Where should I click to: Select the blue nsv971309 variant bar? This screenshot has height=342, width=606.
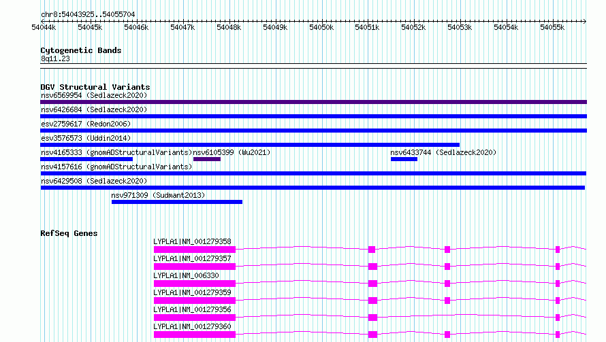[x=177, y=202]
